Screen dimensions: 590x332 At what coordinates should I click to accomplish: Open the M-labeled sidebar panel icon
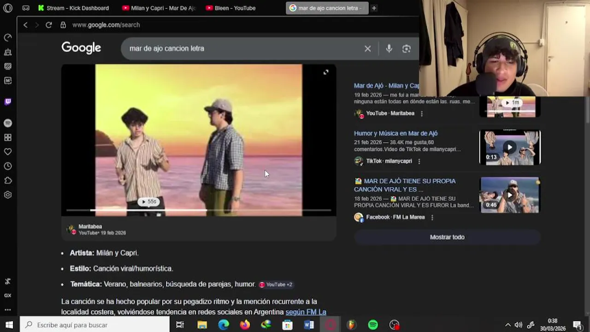(8, 81)
